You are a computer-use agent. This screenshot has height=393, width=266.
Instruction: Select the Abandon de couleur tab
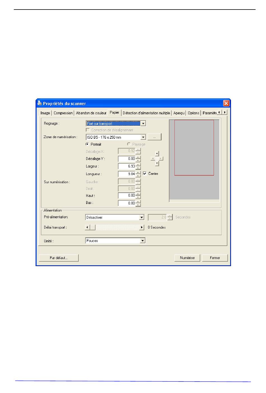coord(91,113)
